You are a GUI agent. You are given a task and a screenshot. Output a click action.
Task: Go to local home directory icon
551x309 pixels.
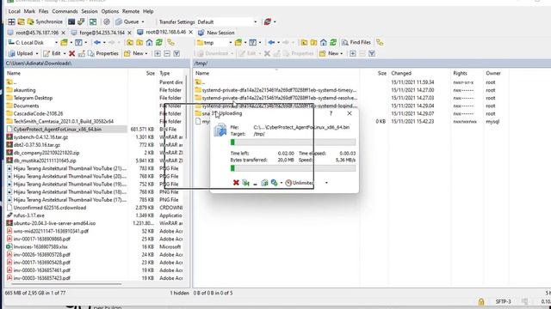pos(149,42)
